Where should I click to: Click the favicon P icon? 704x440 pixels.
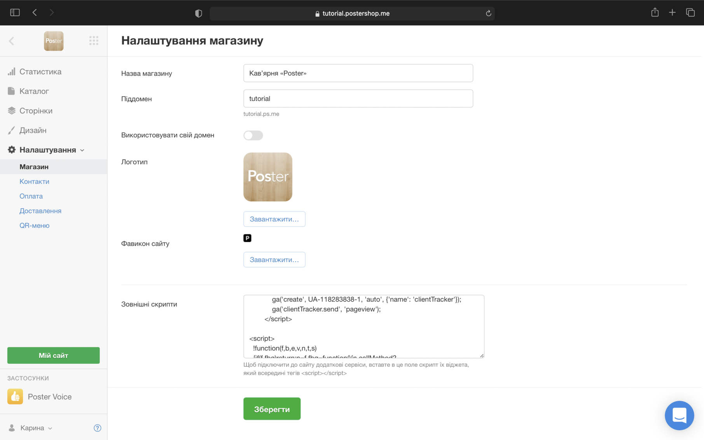click(x=247, y=238)
